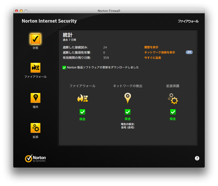Click the blue 24 connections badge
This screenshot has width=218, height=186.
[x=189, y=52]
